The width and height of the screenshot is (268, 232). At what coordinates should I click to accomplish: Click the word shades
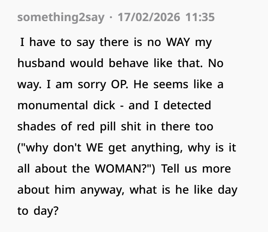pos(36,126)
